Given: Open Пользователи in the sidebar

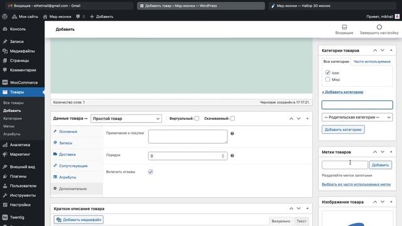Looking at the screenshot, I should [23, 186].
